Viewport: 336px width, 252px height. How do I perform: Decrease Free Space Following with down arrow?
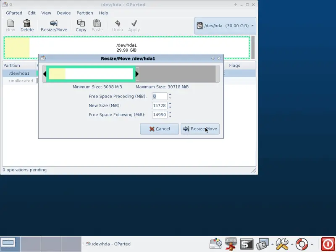coord(170,117)
